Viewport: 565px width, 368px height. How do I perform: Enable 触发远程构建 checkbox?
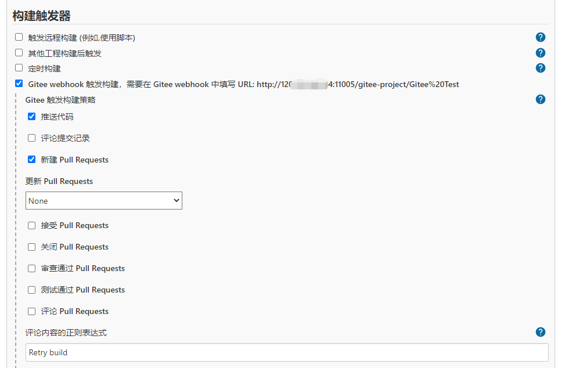[x=19, y=37]
